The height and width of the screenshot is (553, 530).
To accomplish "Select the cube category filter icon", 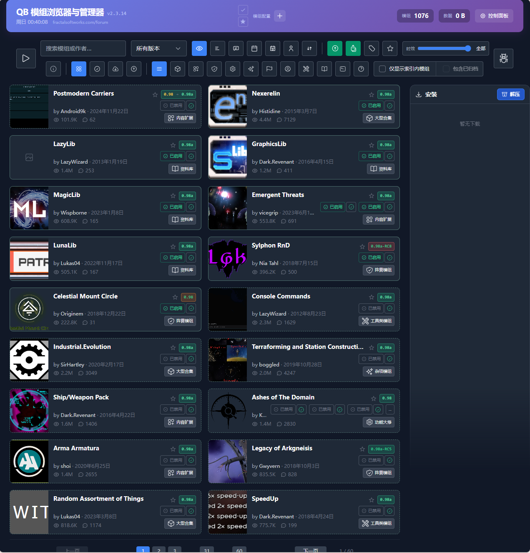I will (178, 69).
